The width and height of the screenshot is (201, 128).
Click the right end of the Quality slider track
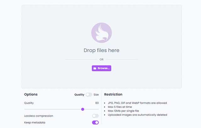point(98,109)
